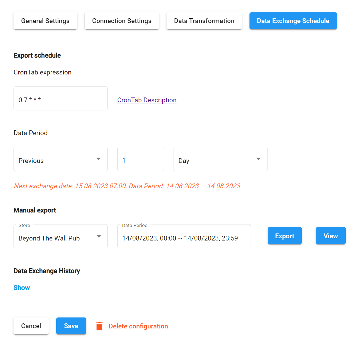Screen dimensions: 362x345
Task: Switch to the General Settings tab
Action: coord(45,21)
